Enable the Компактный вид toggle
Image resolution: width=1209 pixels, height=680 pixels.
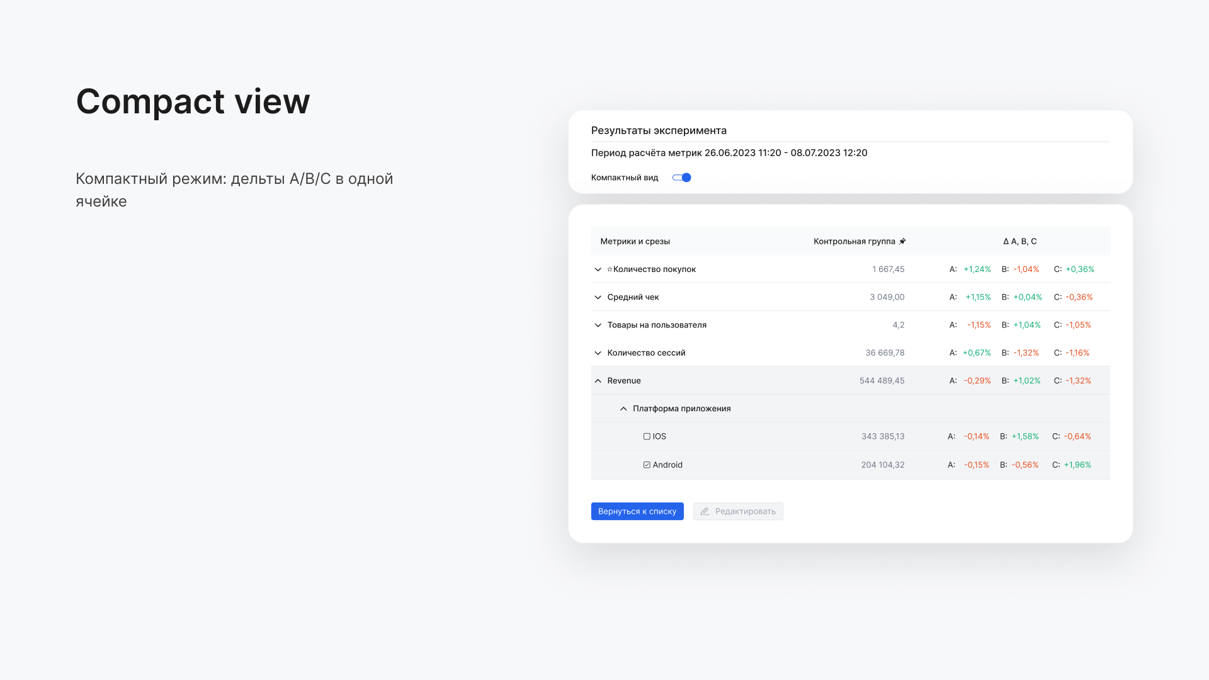[681, 178]
